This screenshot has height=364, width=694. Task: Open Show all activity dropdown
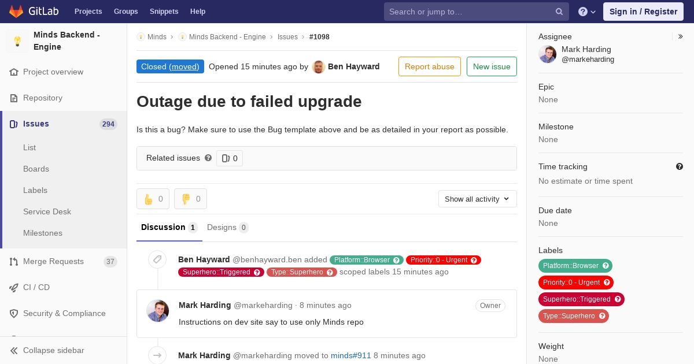pyautogui.click(x=478, y=199)
